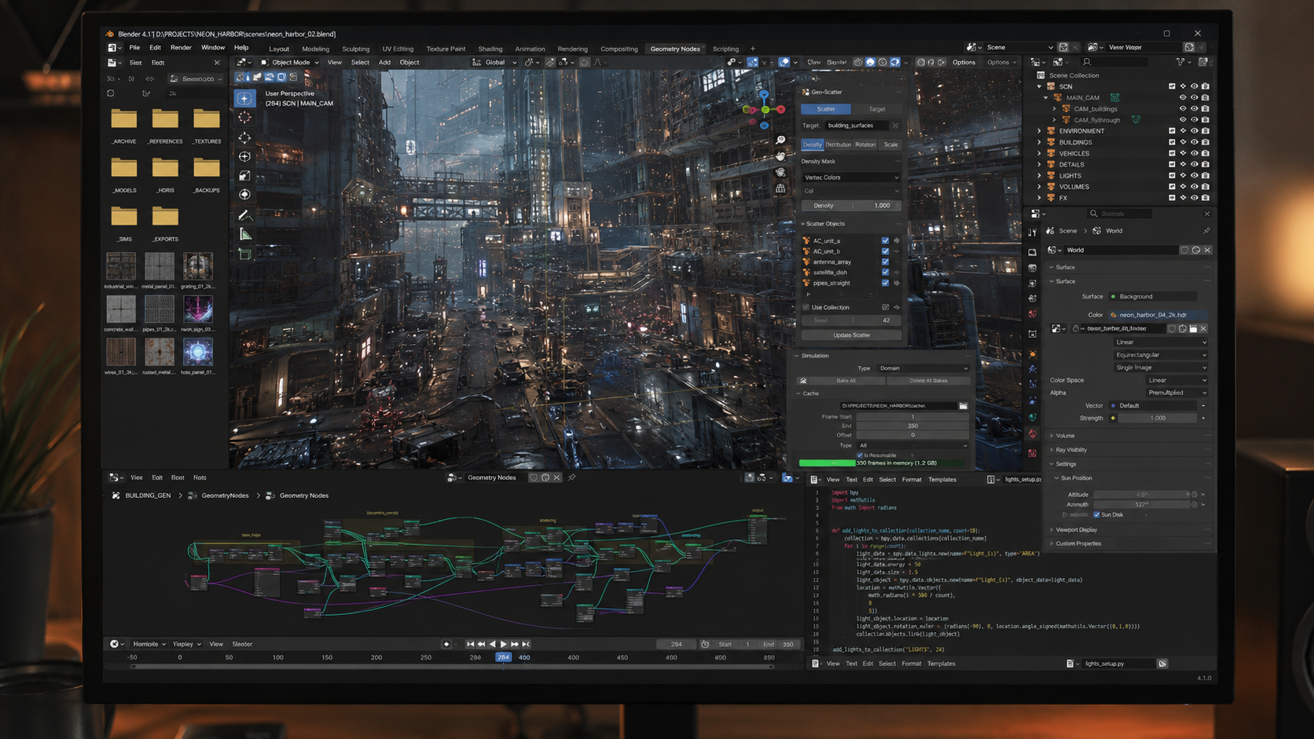Open the cache folder browser icon
This screenshot has width=1314, height=739.
point(963,406)
